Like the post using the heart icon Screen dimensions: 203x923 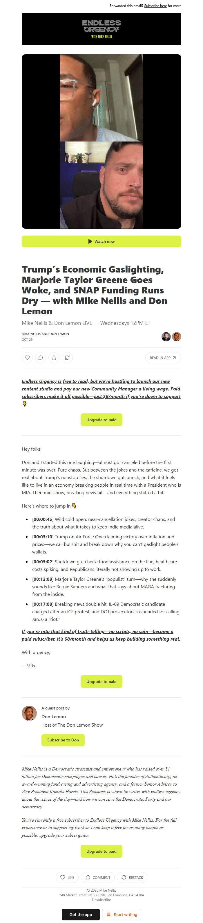pyautogui.click(x=28, y=357)
